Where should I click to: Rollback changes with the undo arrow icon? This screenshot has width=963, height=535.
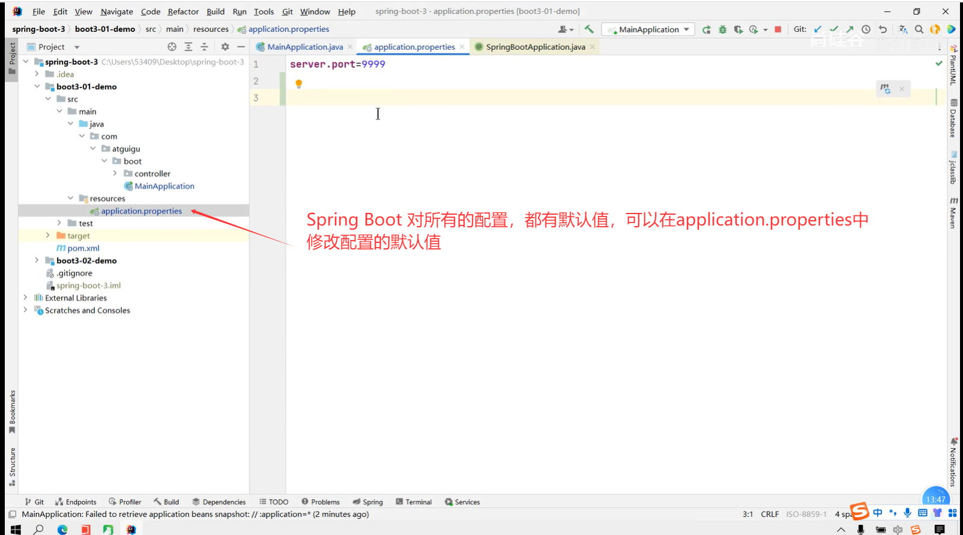coord(883,29)
